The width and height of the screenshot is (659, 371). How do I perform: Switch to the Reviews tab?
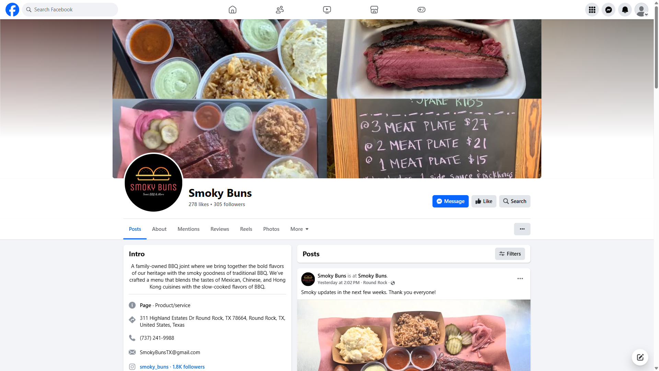click(x=220, y=229)
